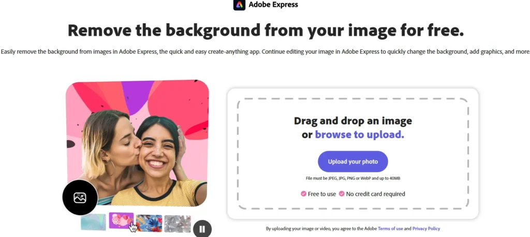Image resolution: width=530 pixels, height=237 pixels.
Task: Select the gray crystal background thumbnail
Action: coord(178,224)
